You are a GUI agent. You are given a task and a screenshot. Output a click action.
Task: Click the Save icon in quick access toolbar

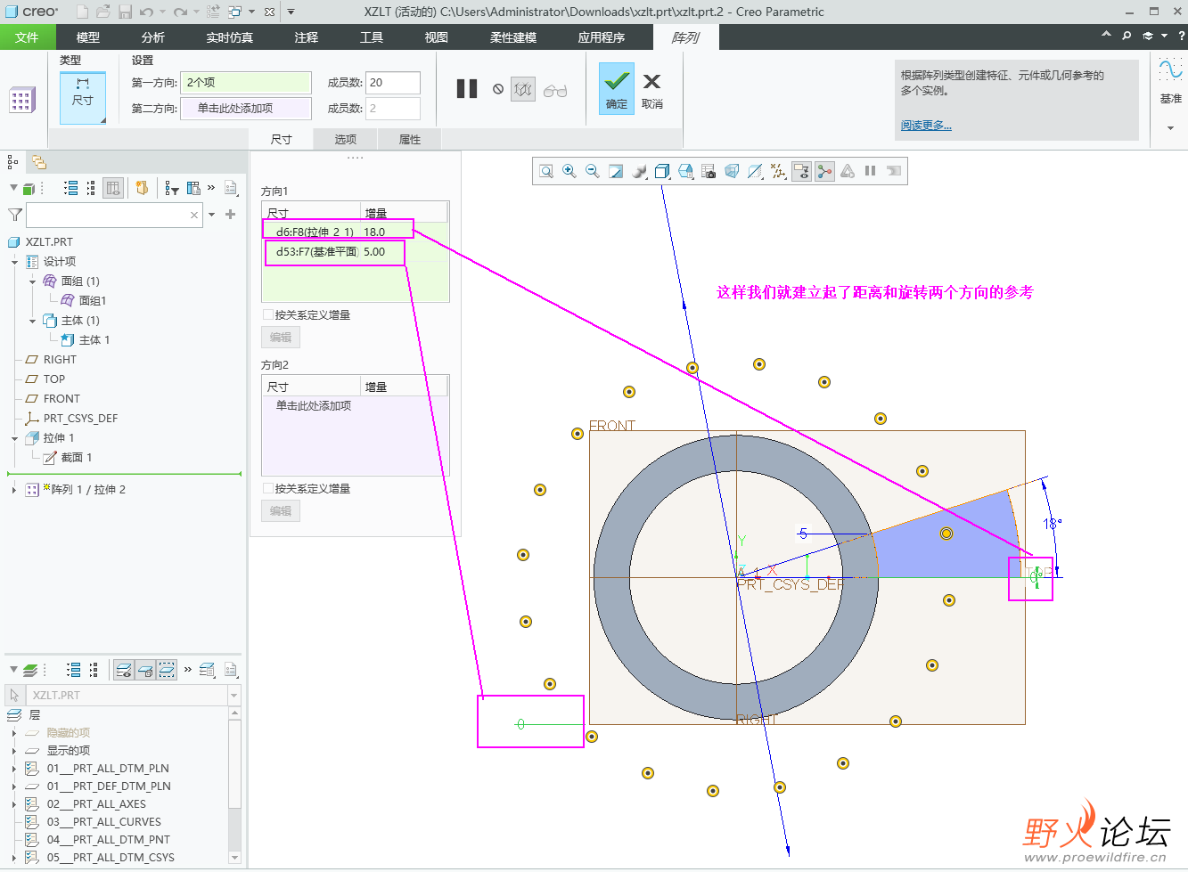125,12
